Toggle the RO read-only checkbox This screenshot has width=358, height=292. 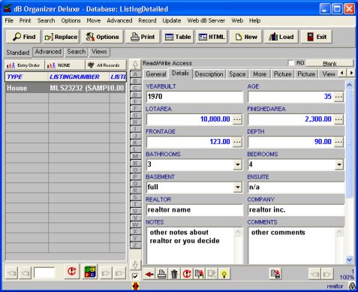click(291, 63)
